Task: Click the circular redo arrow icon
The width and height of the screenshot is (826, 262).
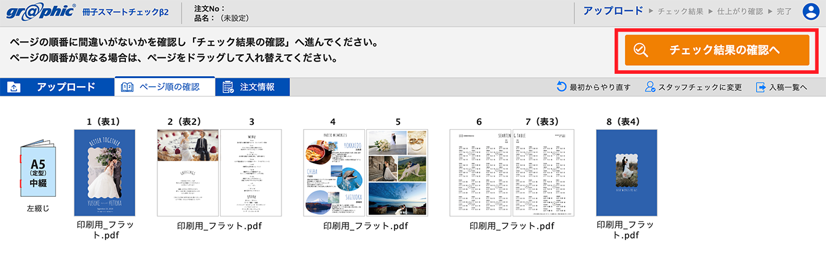Action: tap(561, 87)
